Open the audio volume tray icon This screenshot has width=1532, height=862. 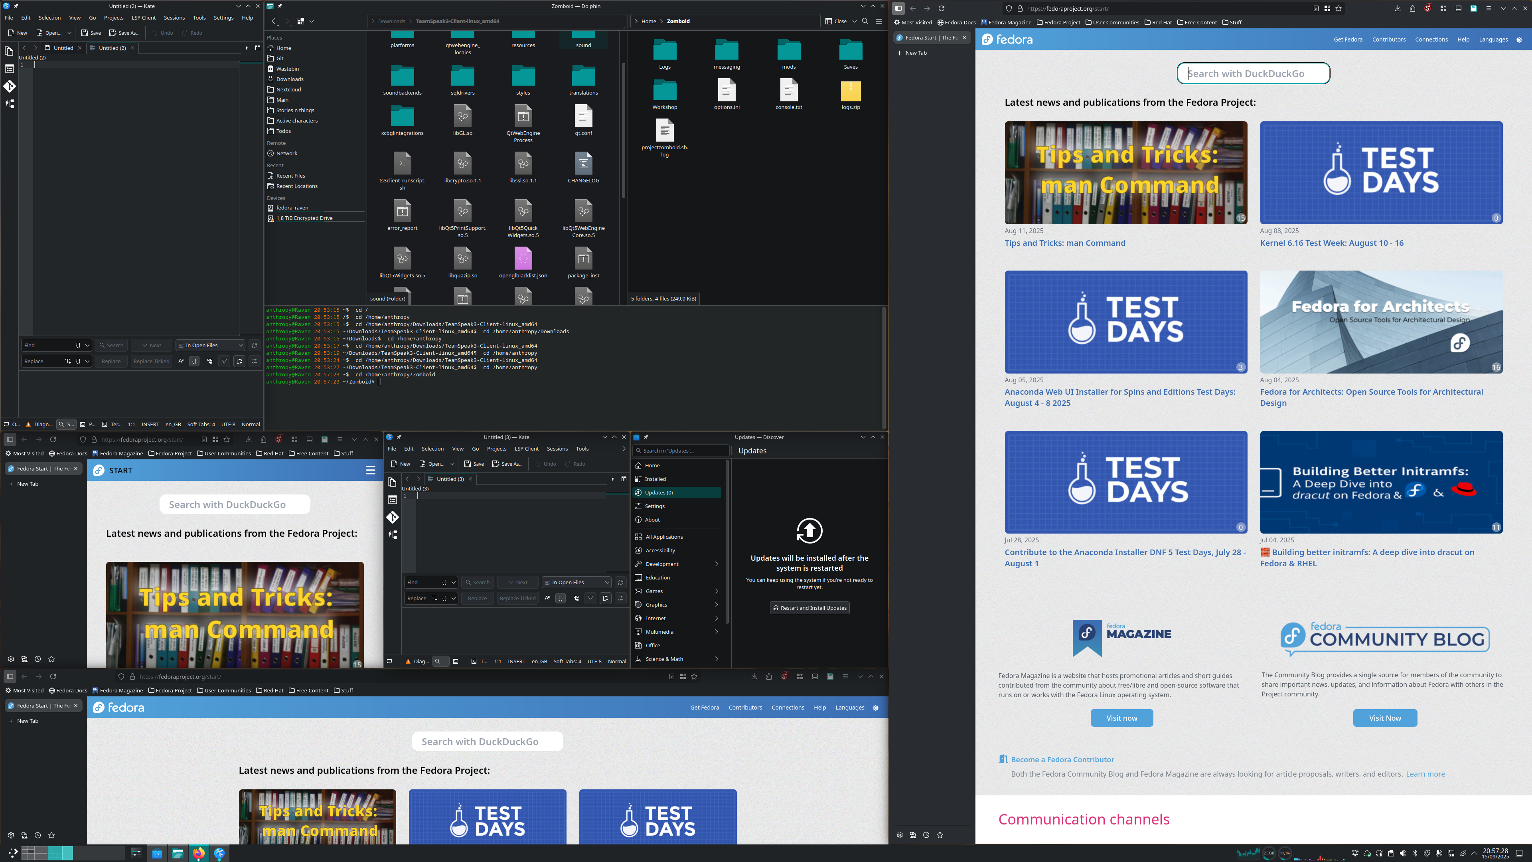1403,853
